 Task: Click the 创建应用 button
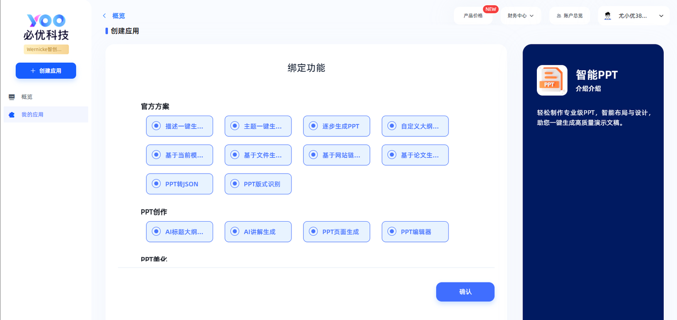click(46, 71)
